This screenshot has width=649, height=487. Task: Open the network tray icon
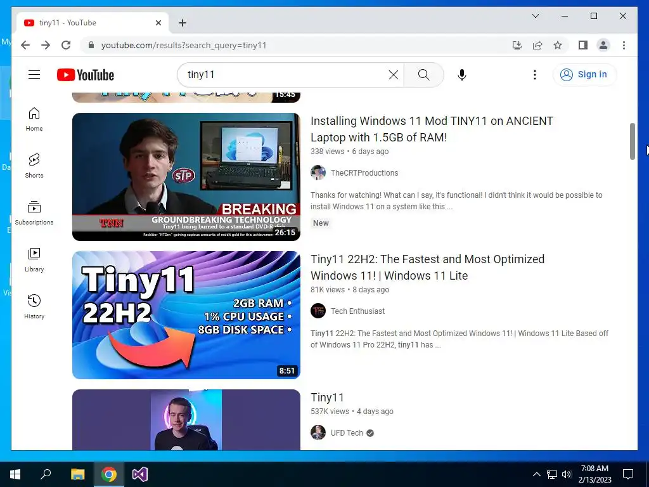pos(552,474)
